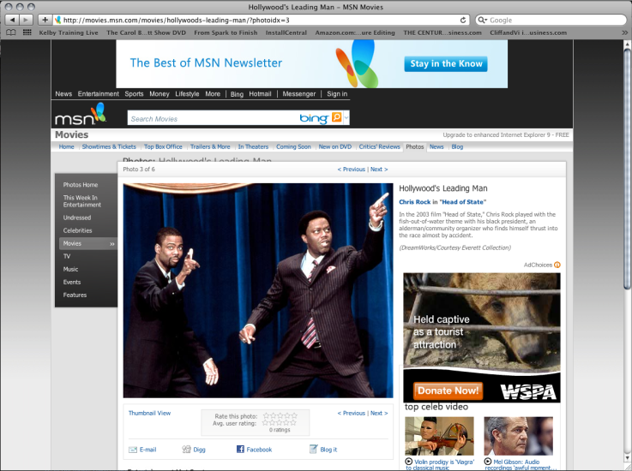Open Sports in top navigation
This screenshot has width=632, height=471.
click(134, 94)
